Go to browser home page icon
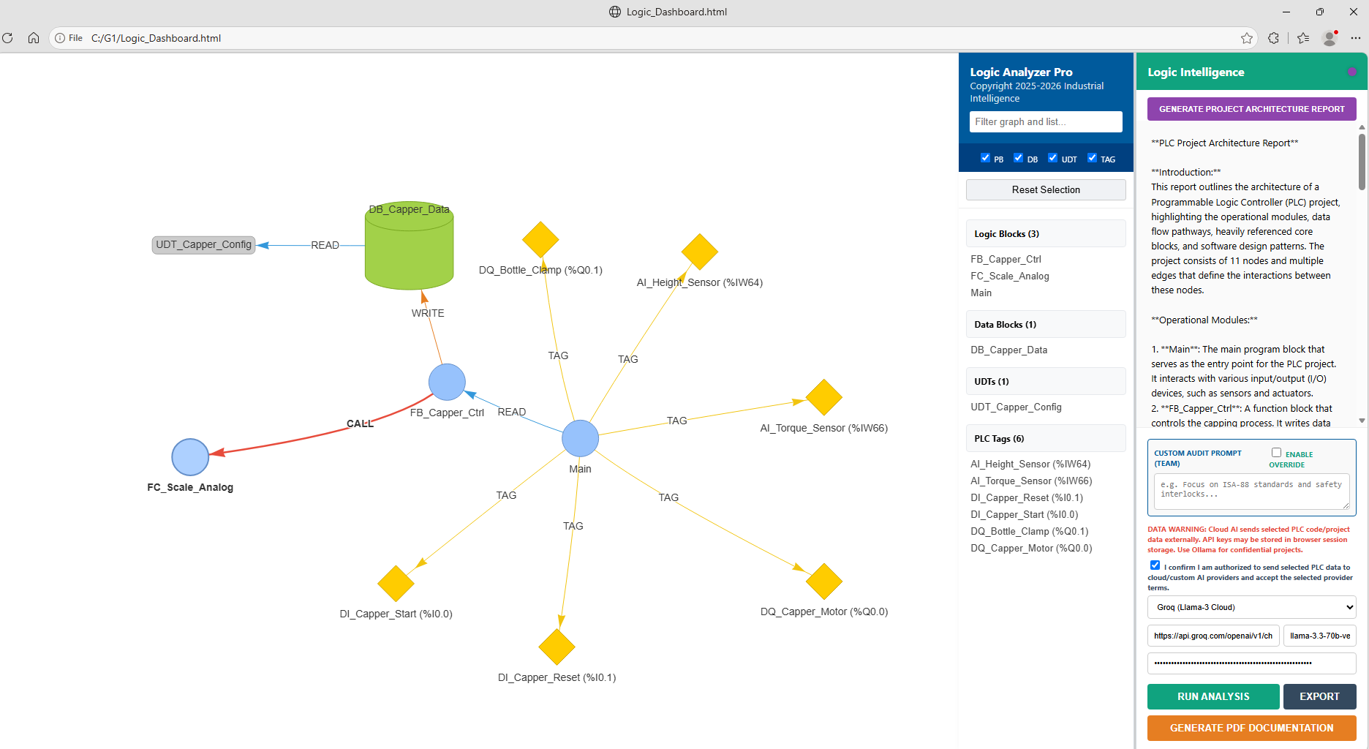This screenshot has width=1369, height=749. 34,38
